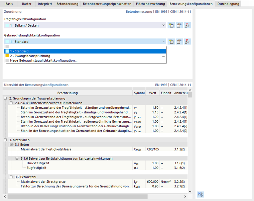This screenshot has height=201, width=254.
Task: Create new Gebrauchstauglichkeitskonfiguration icon
Action: pos(171,42)
